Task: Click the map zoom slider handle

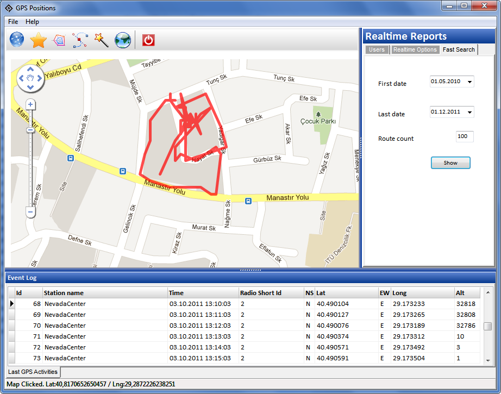Action: click(x=30, y=130)
